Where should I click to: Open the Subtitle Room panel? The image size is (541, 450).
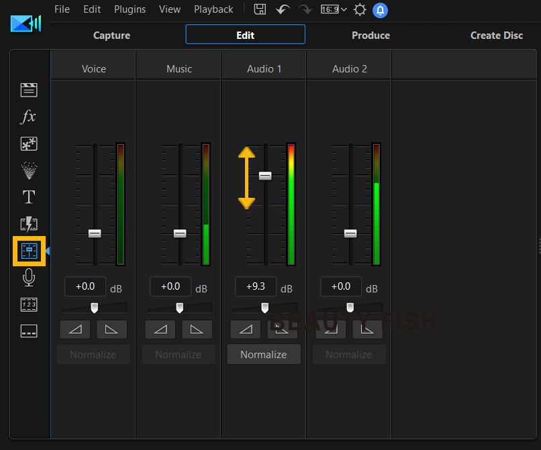pyautogui.click(x=28, y=331)
